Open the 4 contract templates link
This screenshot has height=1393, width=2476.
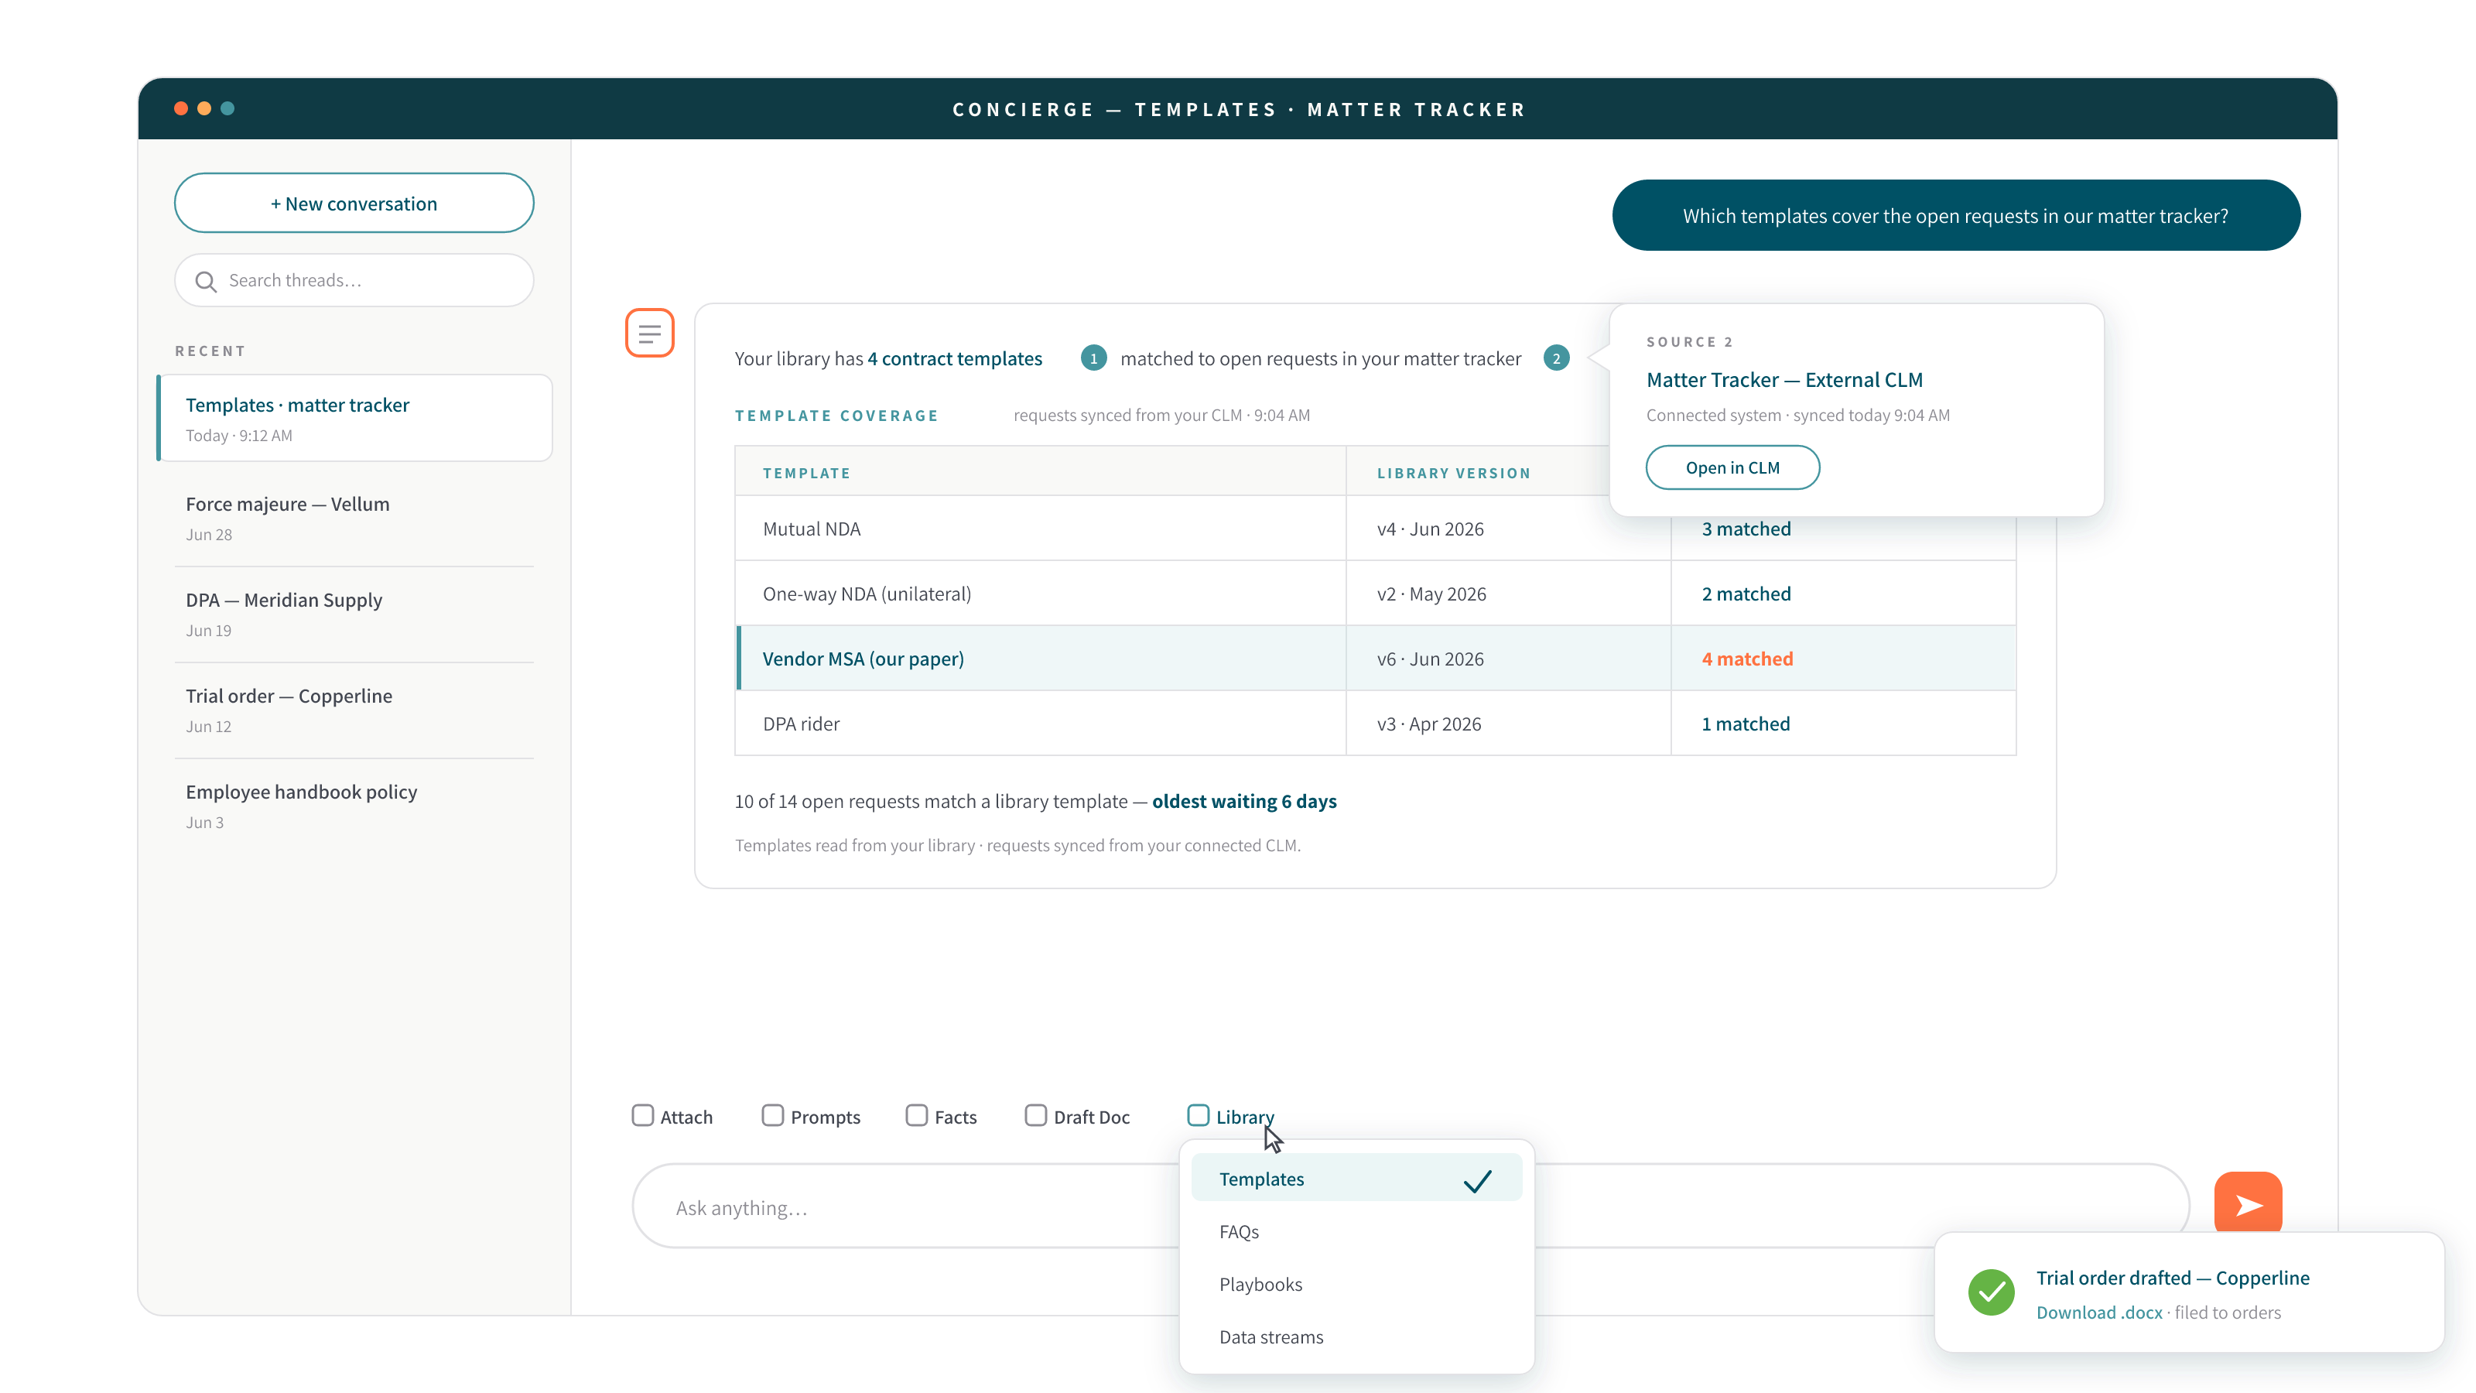pos(955,358)
